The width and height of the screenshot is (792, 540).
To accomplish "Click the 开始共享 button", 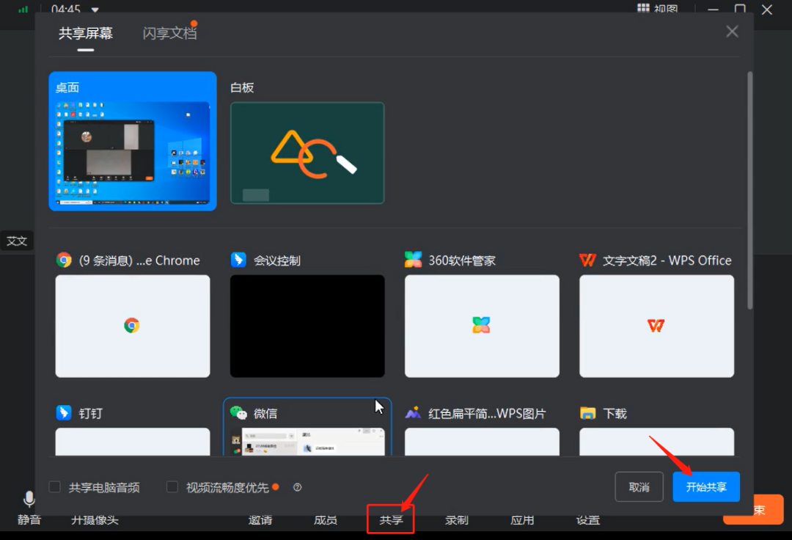I will click(706, 487).
